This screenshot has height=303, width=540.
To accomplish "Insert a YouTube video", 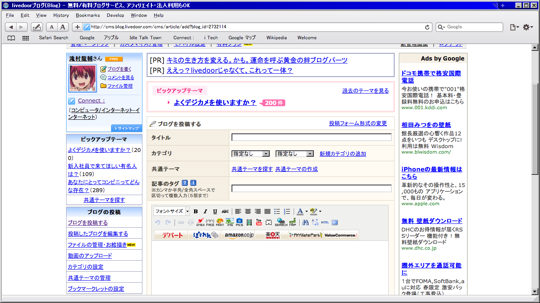I will (259, 222).
